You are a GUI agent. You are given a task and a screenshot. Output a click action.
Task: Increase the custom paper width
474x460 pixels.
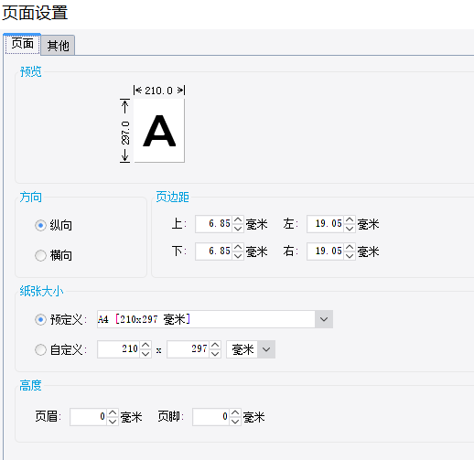[145, 345]
